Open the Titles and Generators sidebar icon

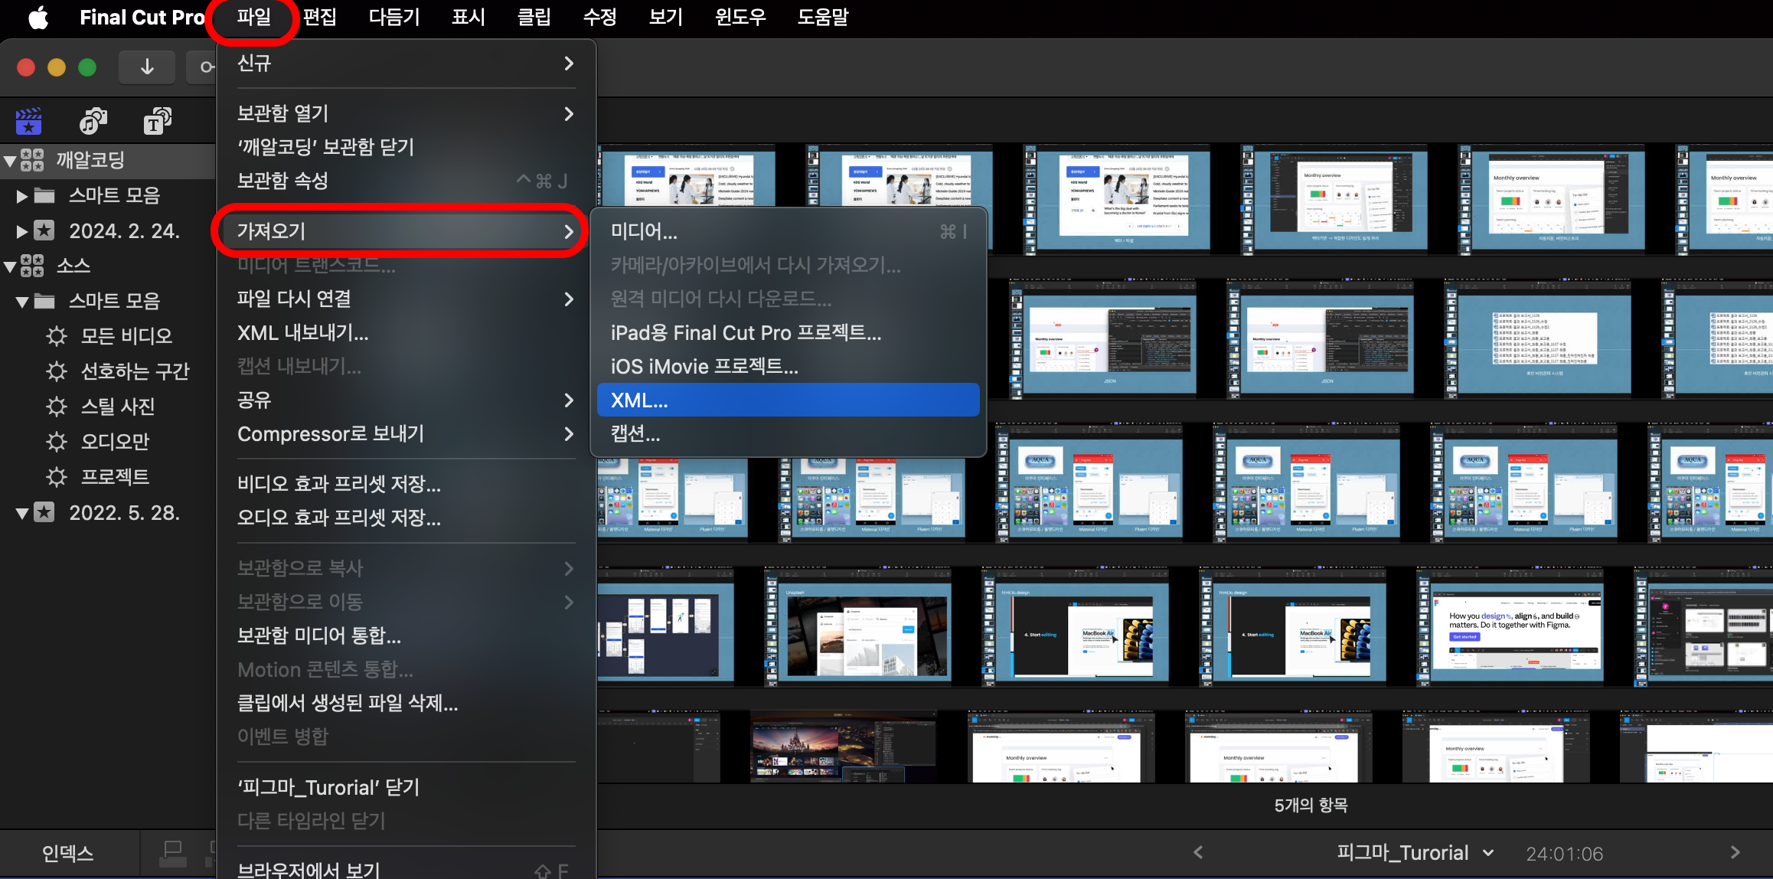coord(157,121)
